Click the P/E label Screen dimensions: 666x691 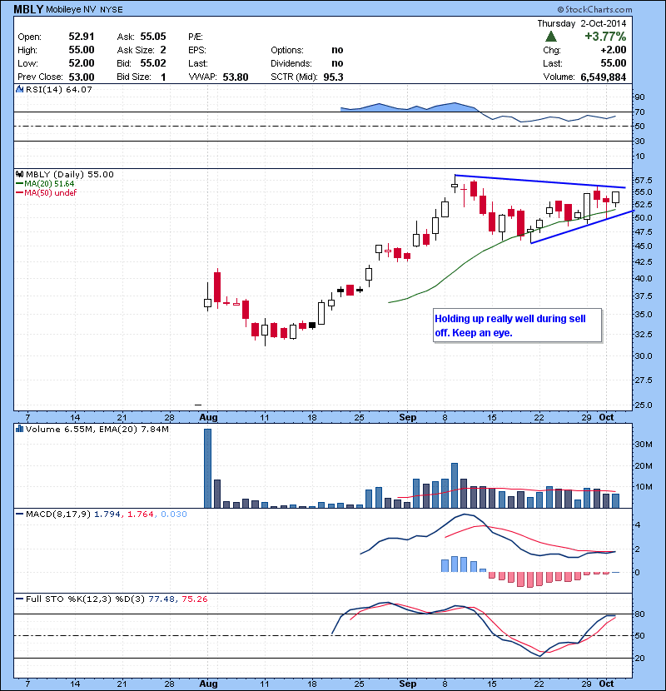(196, 37)
